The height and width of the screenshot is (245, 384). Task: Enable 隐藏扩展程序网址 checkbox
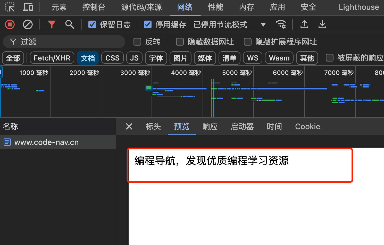(248, 42)
